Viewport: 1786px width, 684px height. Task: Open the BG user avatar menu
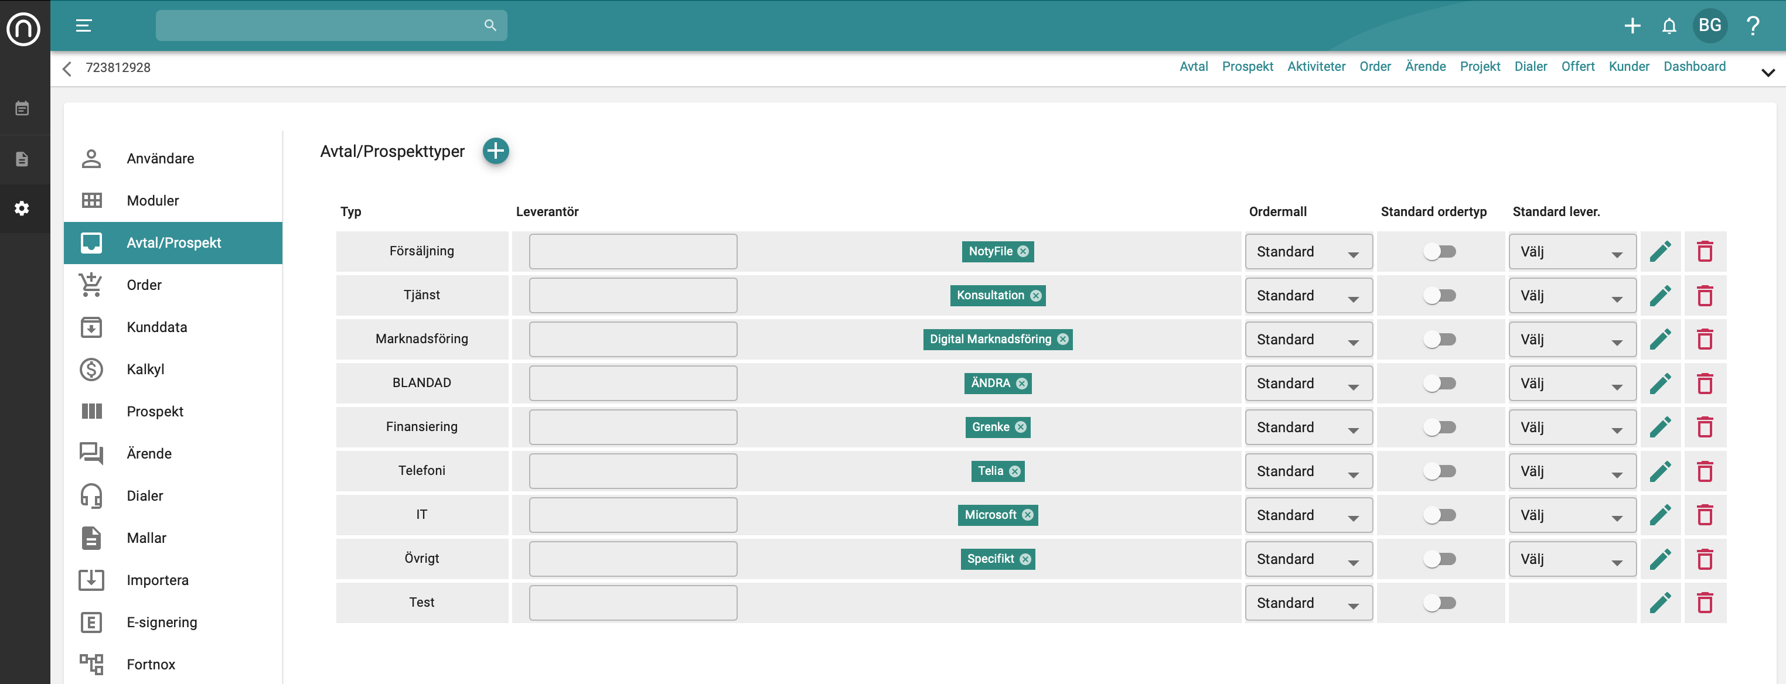(1709, 26)
